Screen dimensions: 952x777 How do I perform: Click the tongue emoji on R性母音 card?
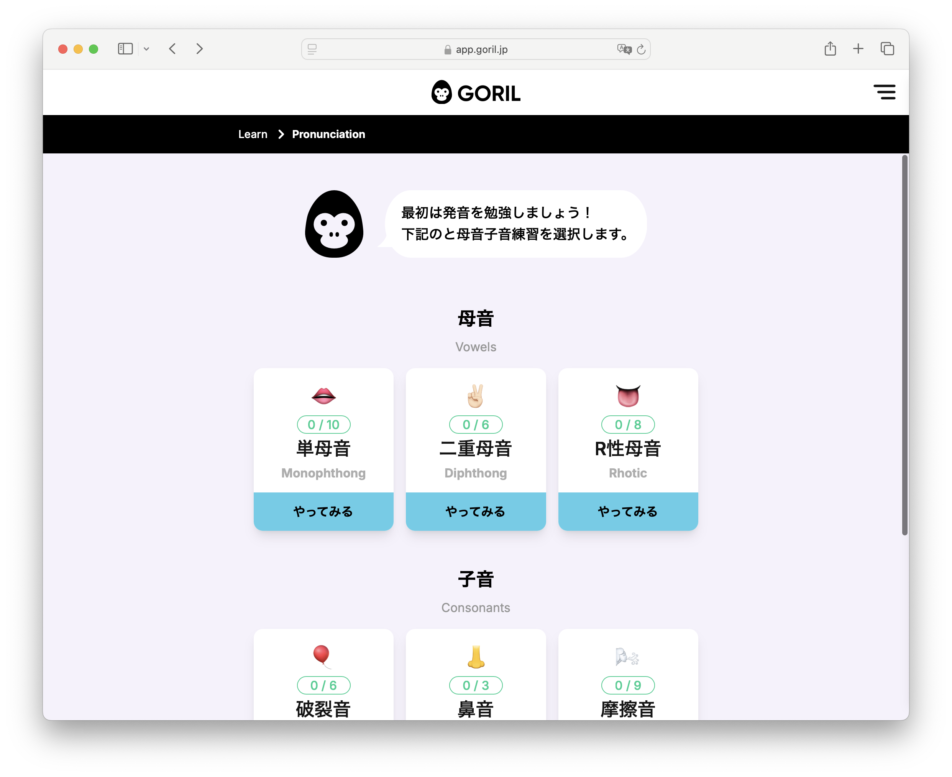coord(628,396)
